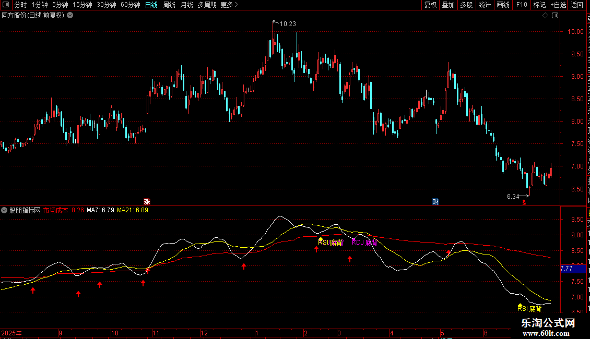The width and height of the screenshot is (590, 339).
Task: Click month 6 on the time axis
Action: click(x=486, y=333)
